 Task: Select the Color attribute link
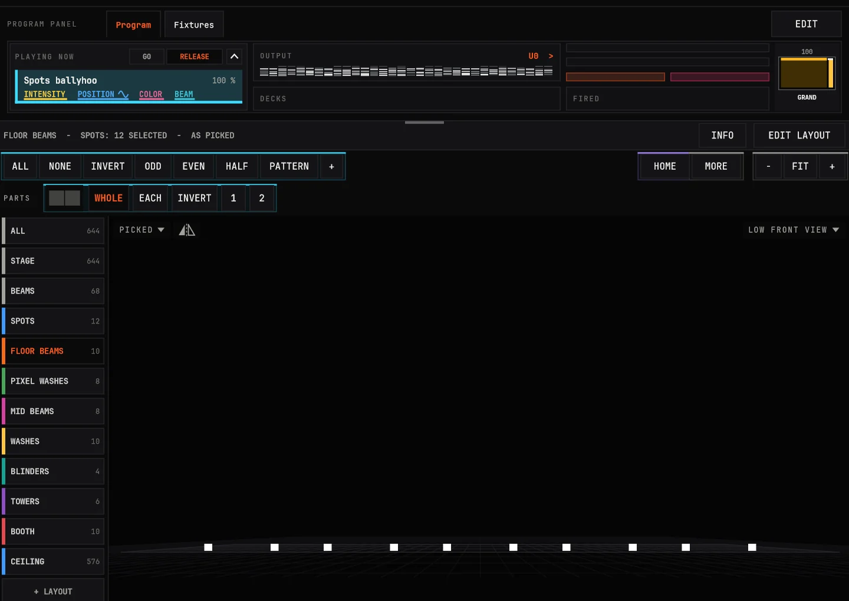point(151,94)
